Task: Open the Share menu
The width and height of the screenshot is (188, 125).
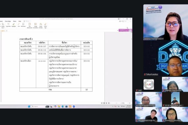Action: pos(15,21)
